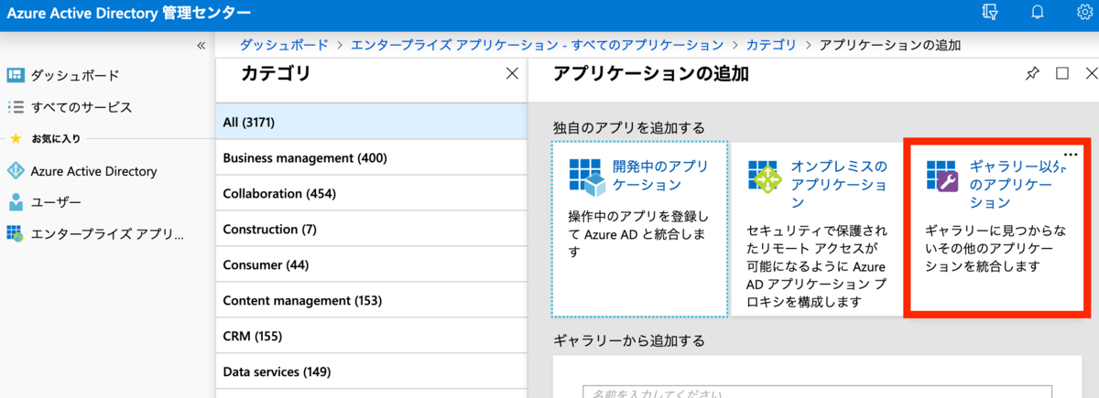Select the All (3171) category
This screenshot has width=1099, height=398.
tap(372, 123)
